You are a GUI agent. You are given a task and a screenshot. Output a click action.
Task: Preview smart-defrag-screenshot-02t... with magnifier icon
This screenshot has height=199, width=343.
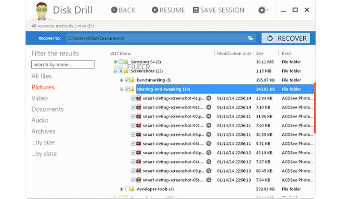(x=209, y=125)
